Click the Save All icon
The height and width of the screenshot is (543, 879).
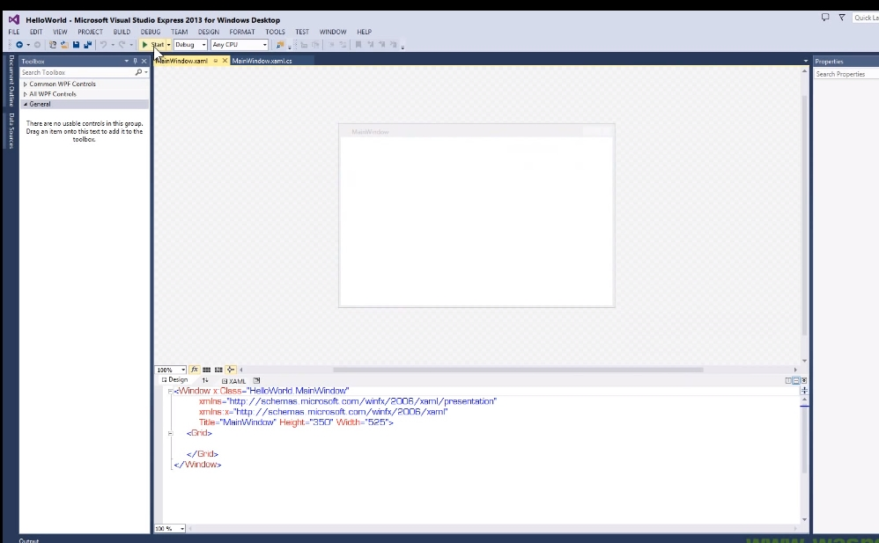coord(87,44)
